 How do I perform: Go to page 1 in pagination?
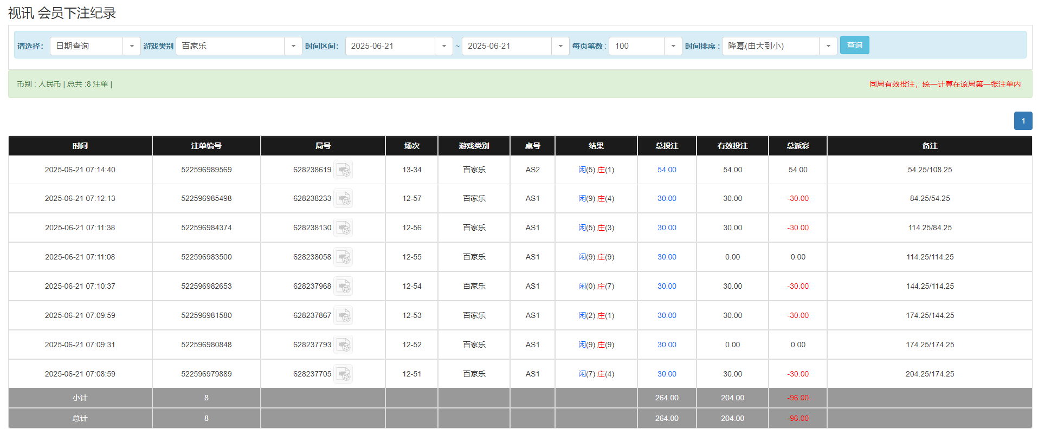[1023, 121]
